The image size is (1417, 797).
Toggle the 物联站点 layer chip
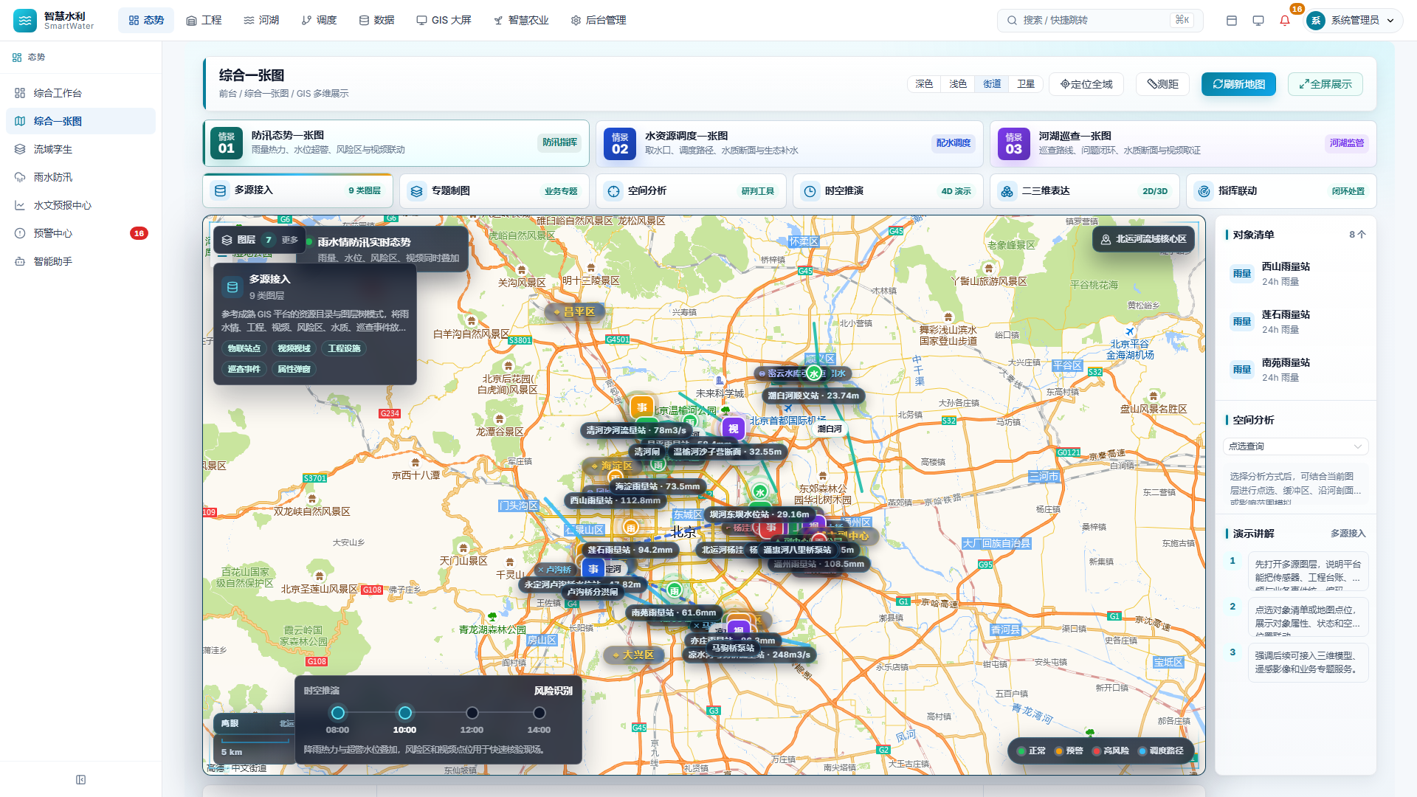point(244,348)
